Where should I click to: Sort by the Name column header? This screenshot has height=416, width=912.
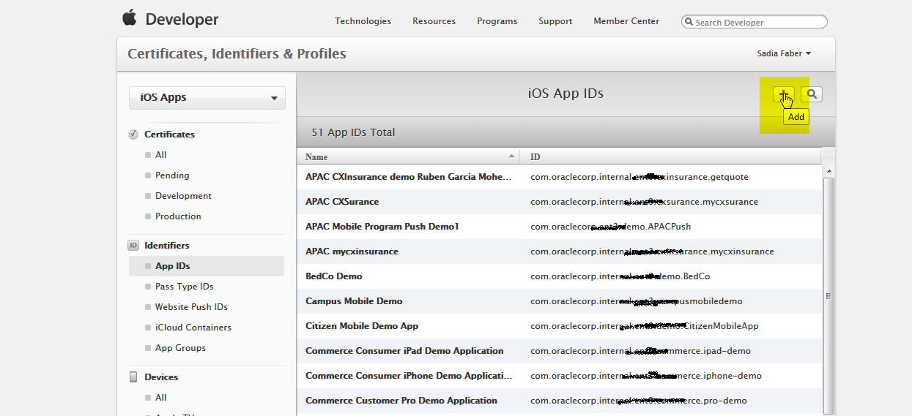tap(408, 156)
